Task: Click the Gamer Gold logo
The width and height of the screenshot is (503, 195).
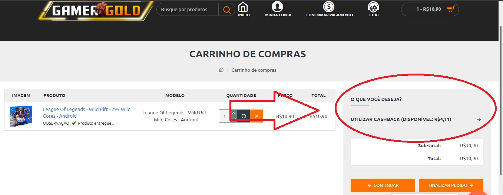Action: click(x=96, y=11)
